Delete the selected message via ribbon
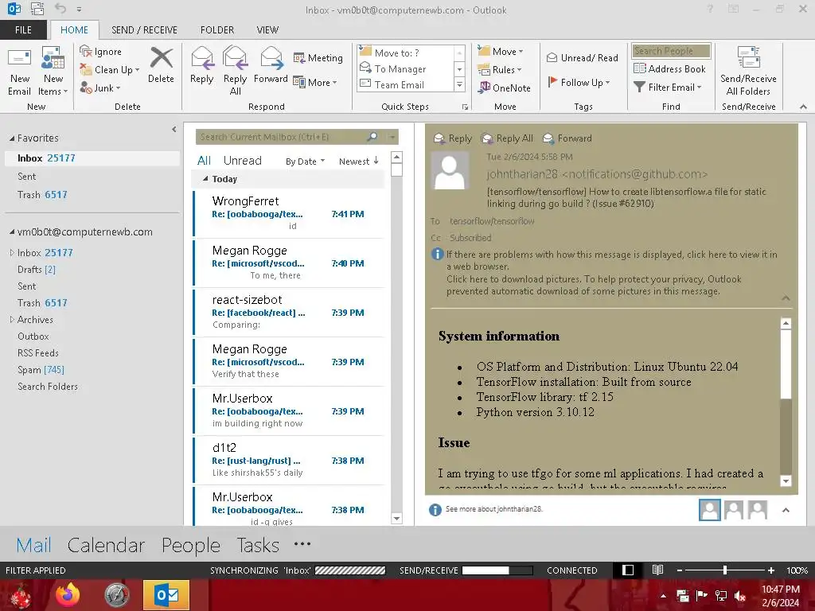 point(161,65)
